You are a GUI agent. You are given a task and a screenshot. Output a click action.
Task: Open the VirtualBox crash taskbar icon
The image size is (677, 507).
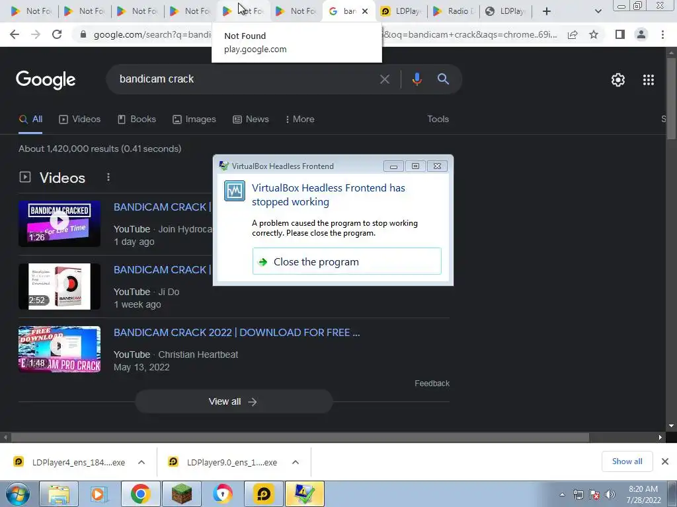coord(304,494)
